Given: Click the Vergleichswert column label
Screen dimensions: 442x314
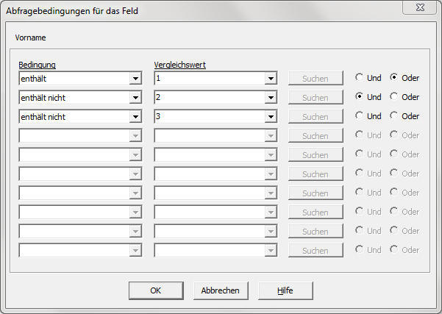Looking at the screenshot, I should point(179,65).
